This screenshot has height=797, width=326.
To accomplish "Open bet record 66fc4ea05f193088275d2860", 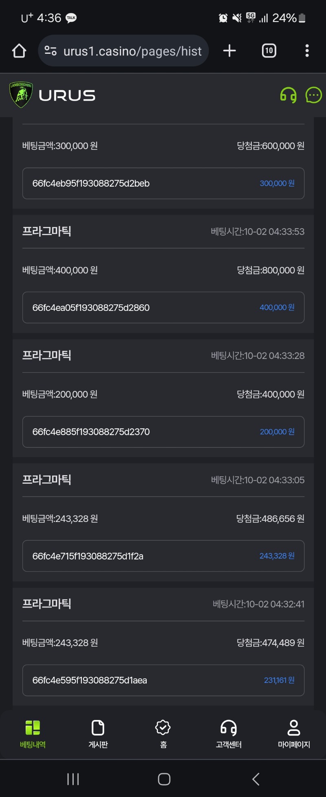I will click(163, 308).
